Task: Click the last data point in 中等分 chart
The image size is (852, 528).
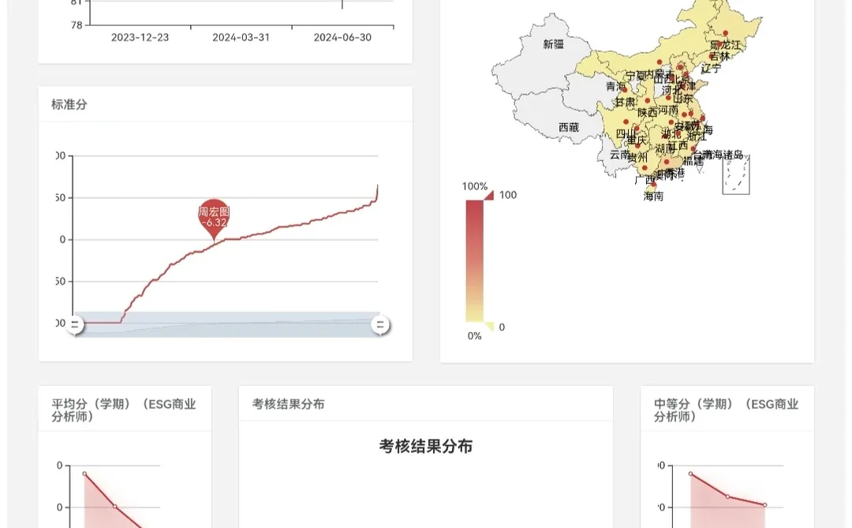Action: tap(764, 505)
